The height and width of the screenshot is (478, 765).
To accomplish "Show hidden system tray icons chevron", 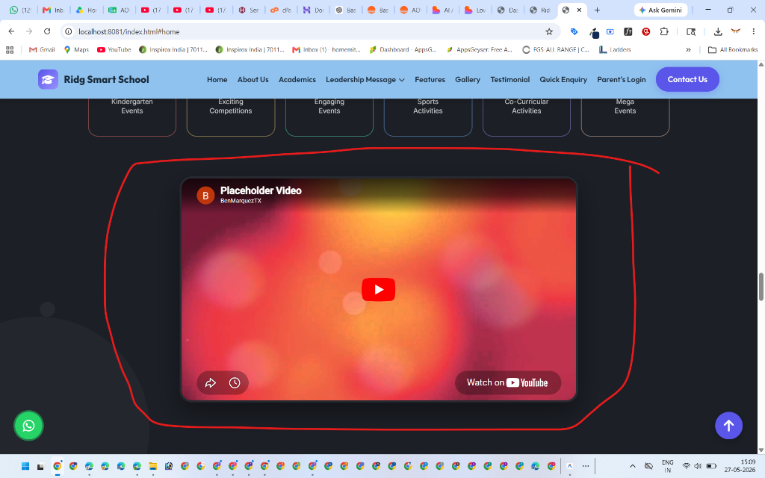I will pos(632,466).
